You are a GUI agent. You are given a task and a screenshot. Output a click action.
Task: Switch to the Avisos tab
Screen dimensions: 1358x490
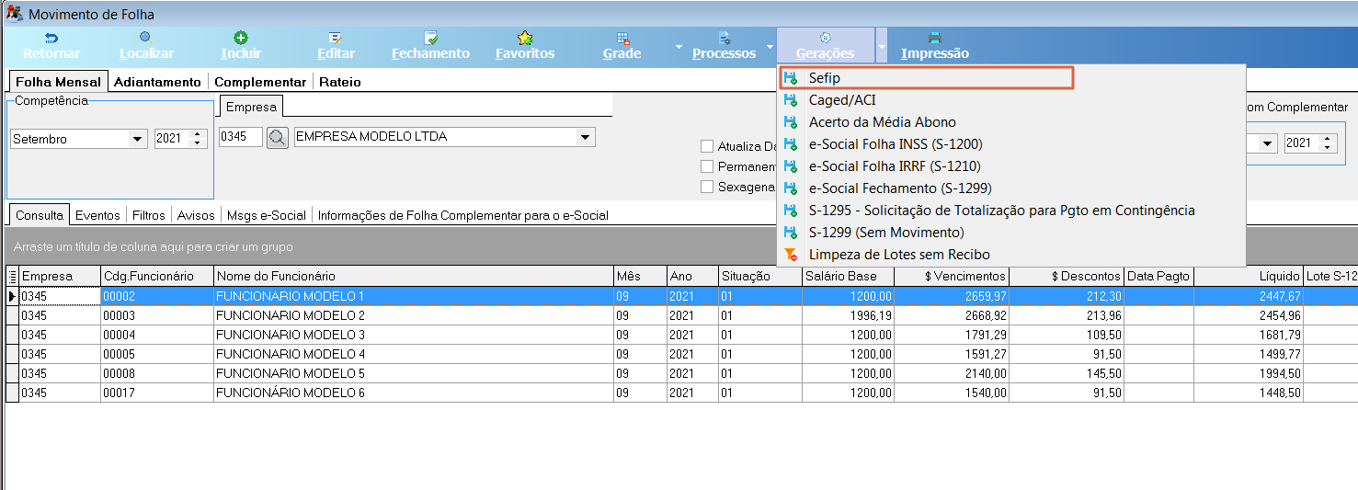196,215
